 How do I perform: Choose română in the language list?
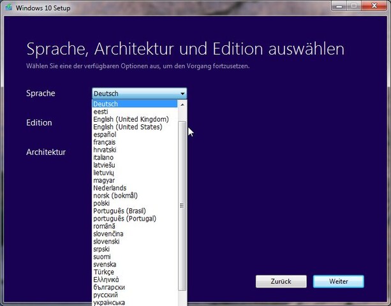click(x=135, y=226)
